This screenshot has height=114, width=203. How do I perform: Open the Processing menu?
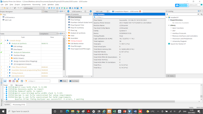36,5
